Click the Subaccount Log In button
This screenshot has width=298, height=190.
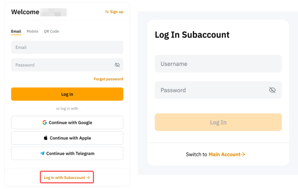(x=218, y=122)
